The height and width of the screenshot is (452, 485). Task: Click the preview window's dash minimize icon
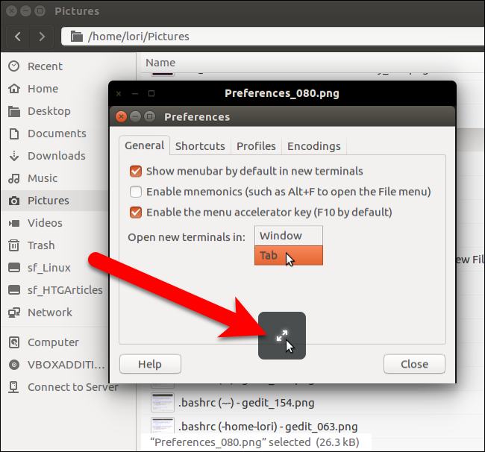click(x=135, y=93)
